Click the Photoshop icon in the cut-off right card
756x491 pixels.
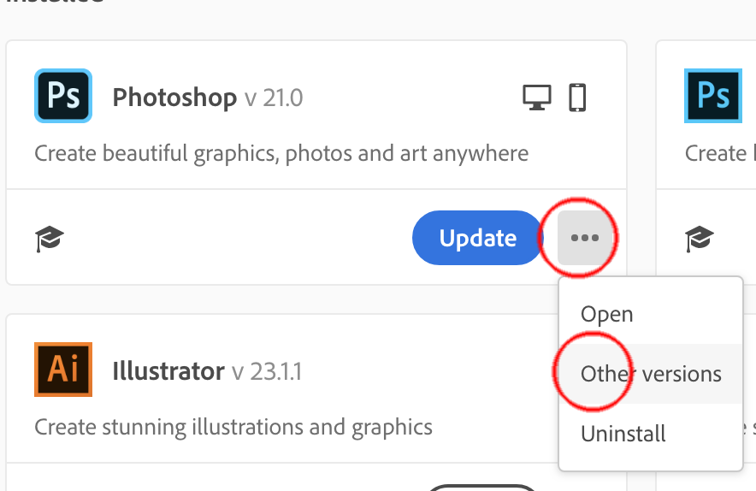[x=712, y=97]
